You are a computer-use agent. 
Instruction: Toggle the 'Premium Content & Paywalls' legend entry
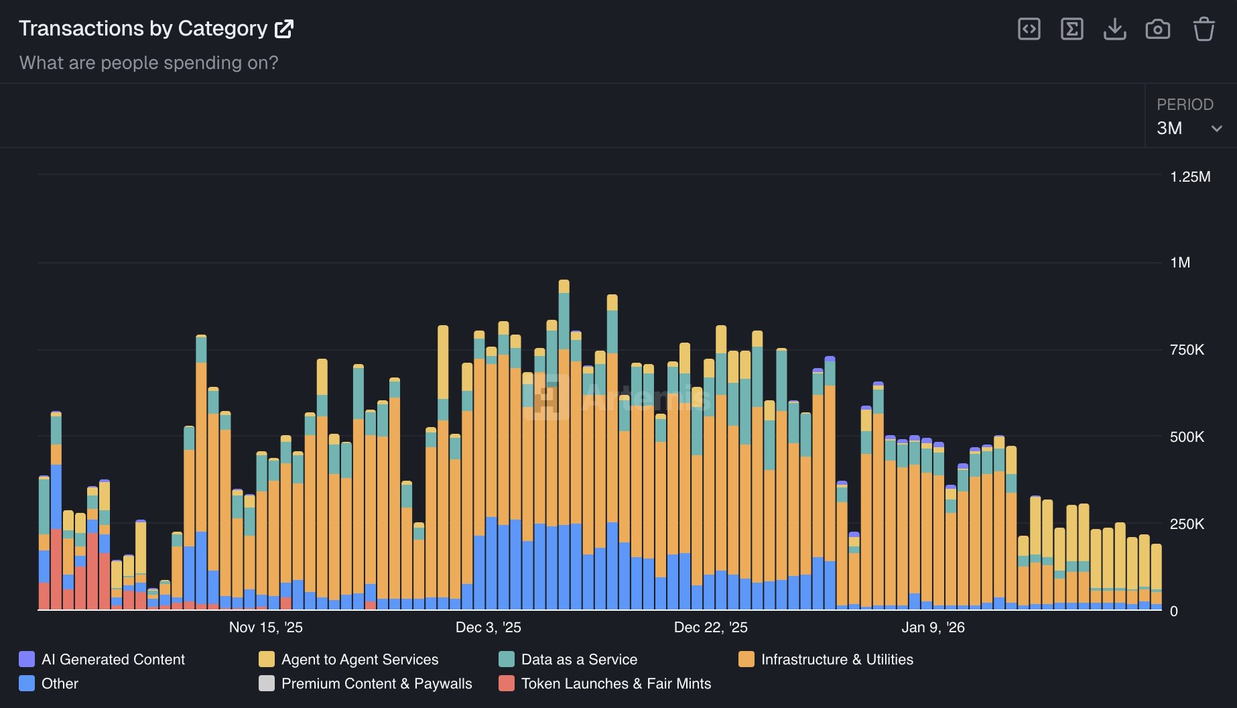point(377,684)
